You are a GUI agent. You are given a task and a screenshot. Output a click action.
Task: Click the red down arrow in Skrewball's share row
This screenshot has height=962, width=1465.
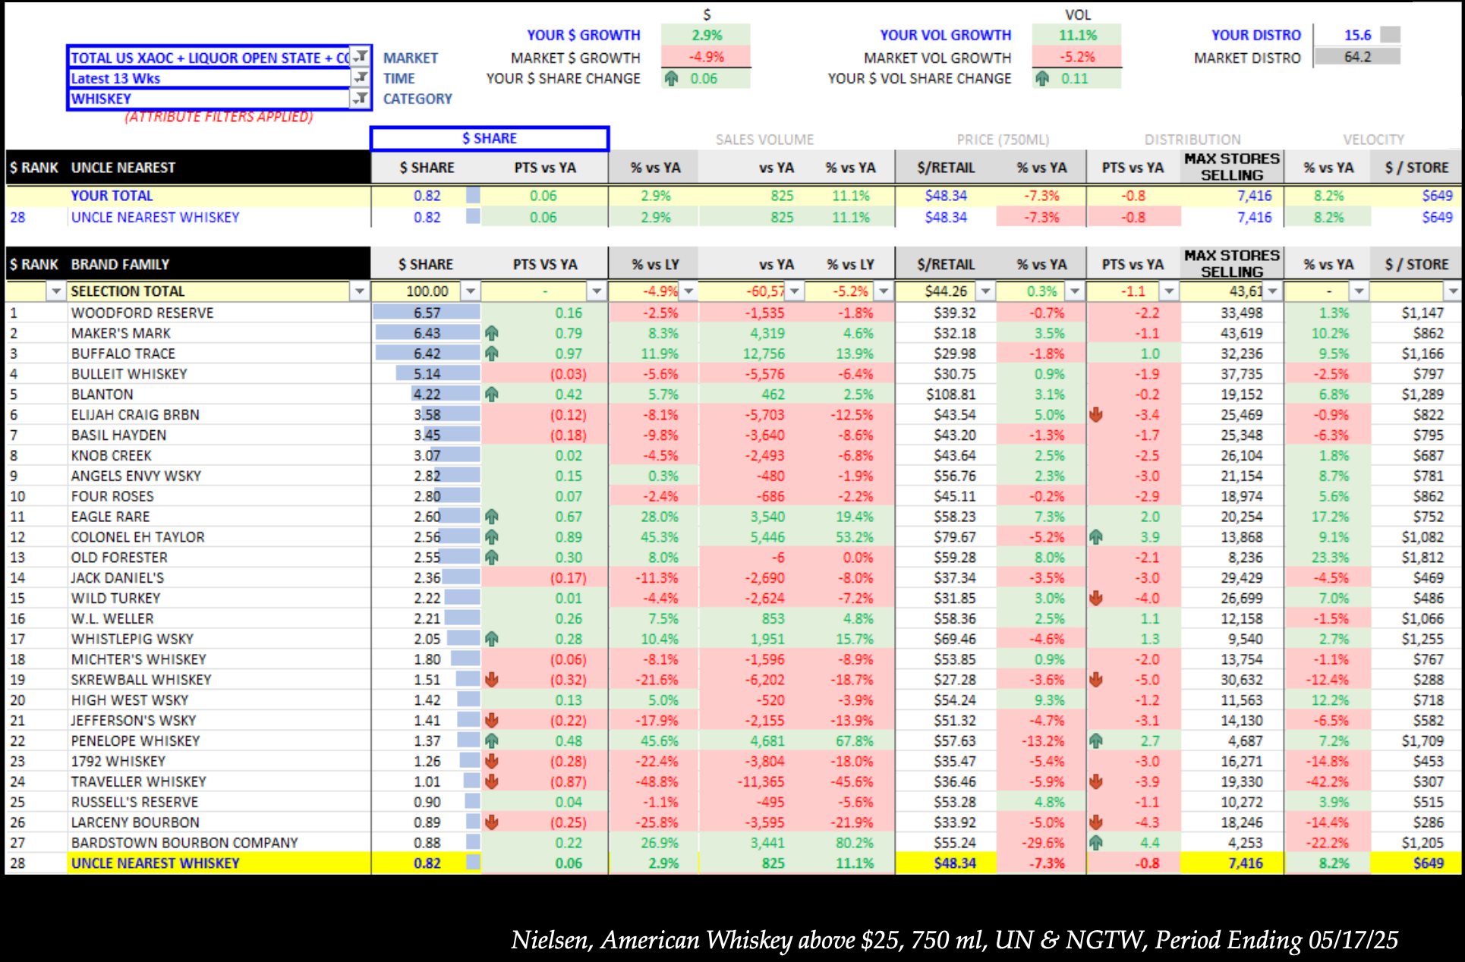(492, 680)
